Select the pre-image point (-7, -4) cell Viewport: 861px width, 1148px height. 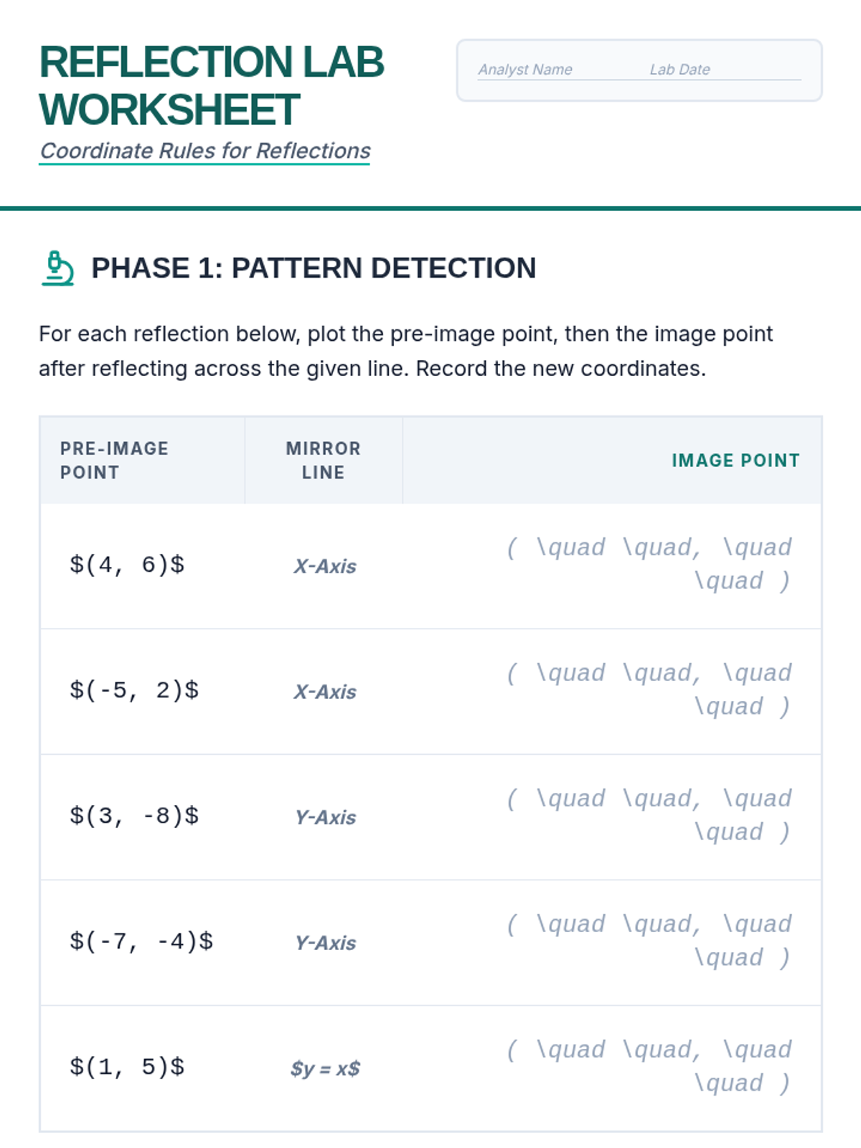[141, 941]
